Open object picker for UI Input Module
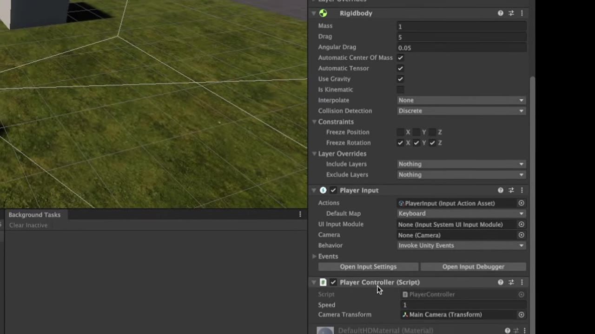 tap(521, 225)
